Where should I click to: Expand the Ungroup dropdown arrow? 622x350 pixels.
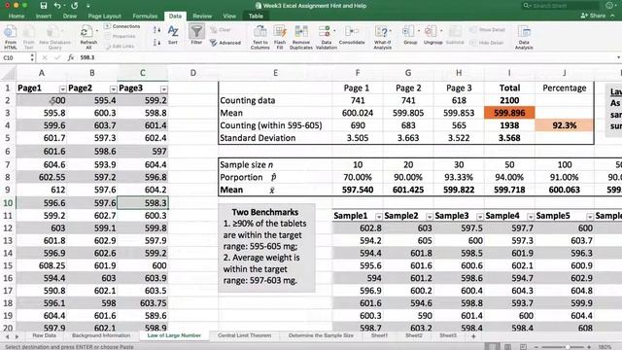tap(441, 30)
